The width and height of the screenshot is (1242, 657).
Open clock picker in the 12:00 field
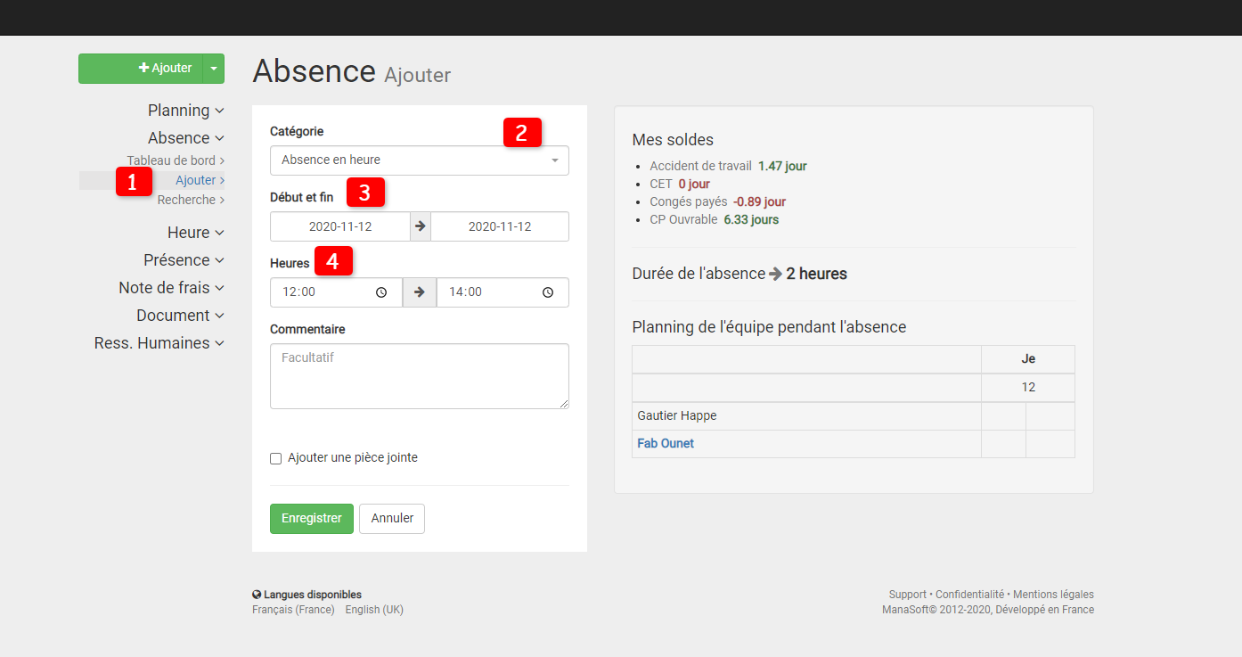tap(381, 292)
